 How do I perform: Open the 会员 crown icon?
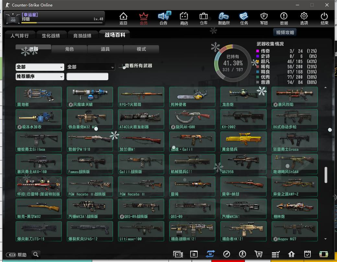click(x=144, y=19)
